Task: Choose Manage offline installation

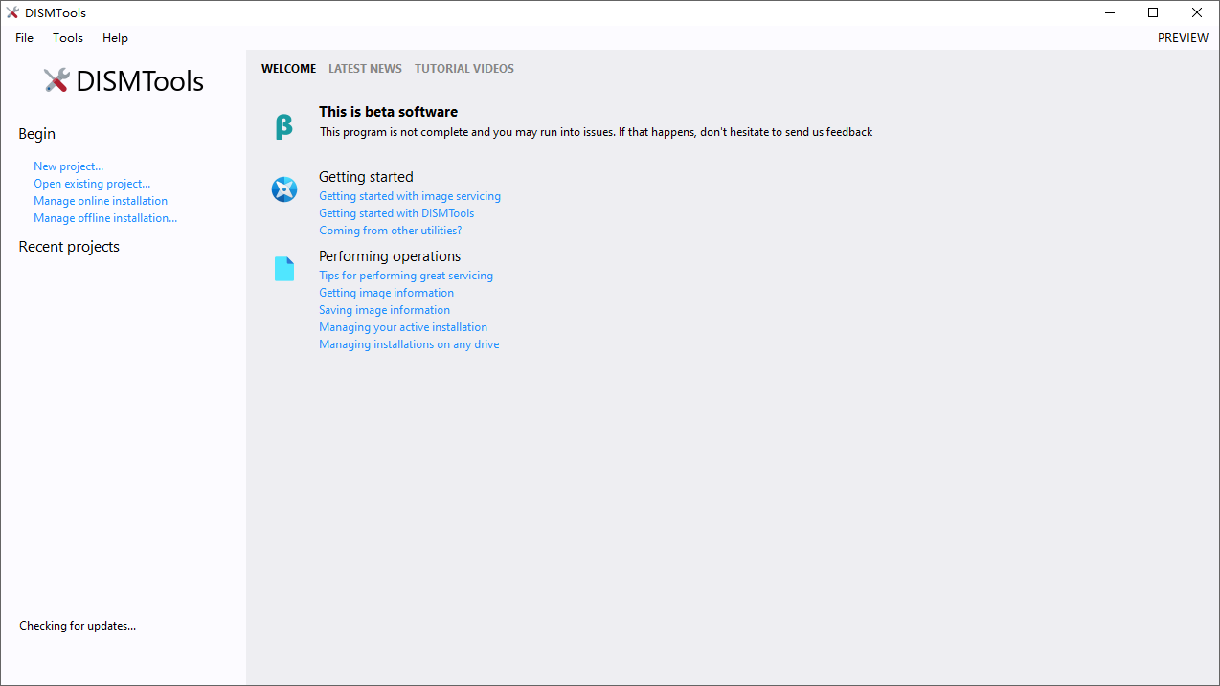Action: click(x=105, y=218)
